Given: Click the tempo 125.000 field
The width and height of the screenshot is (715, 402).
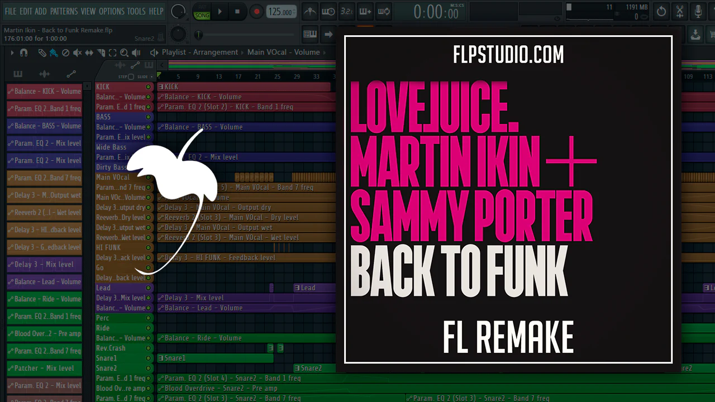Looking at the screenshot, I should (281, 12).
